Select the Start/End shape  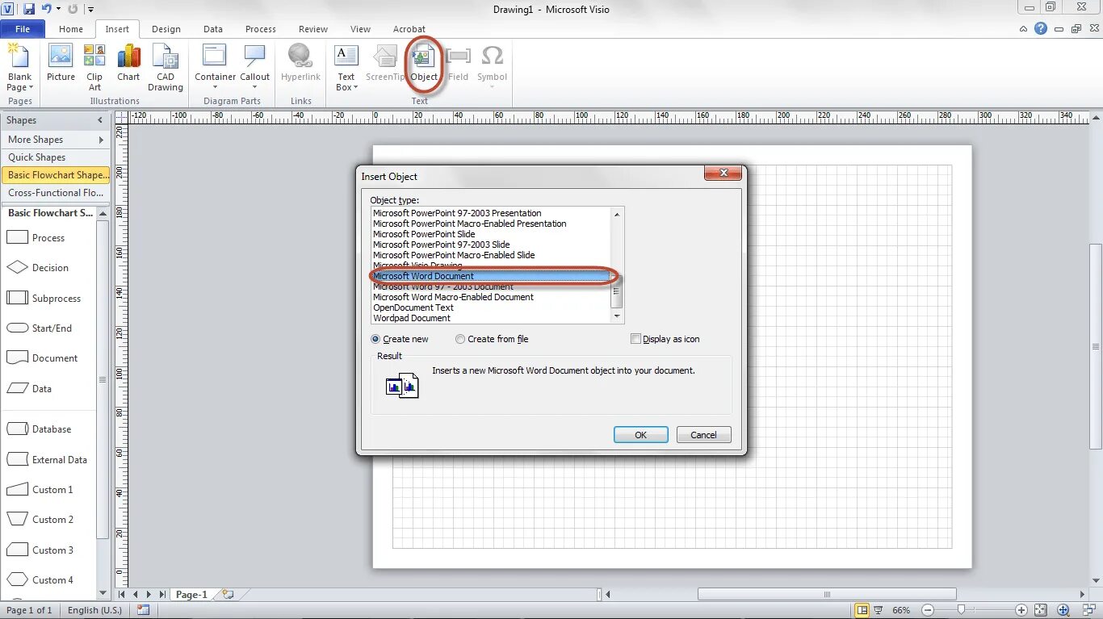point(40,328)
